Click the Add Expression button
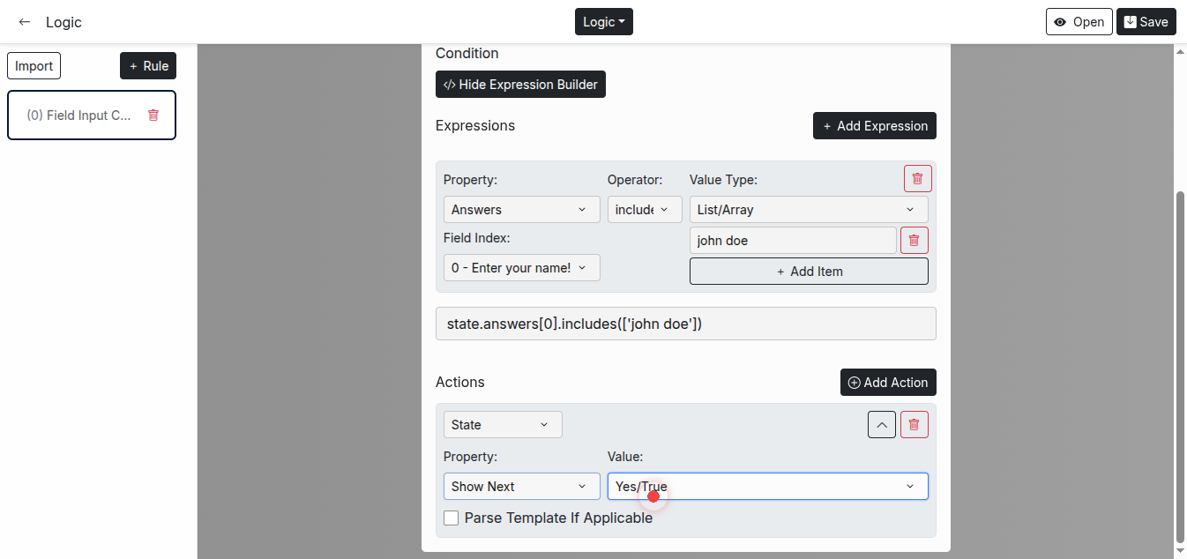The width and height of the screenshot is (1187, 559). [874, 126]
